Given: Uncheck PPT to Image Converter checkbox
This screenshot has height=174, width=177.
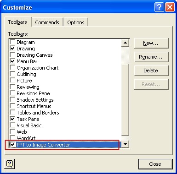Looking at the screenshot, I should point(12,144).
